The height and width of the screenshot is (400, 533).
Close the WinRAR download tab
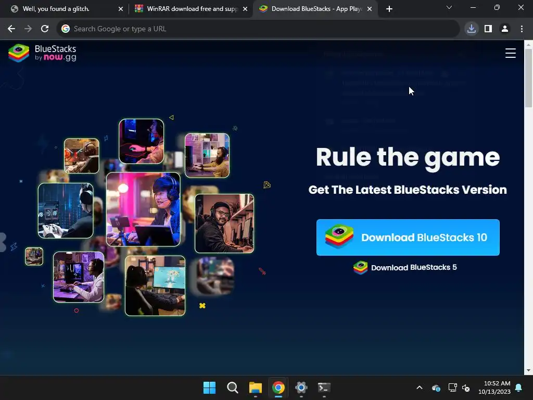(x=245, y=9)
